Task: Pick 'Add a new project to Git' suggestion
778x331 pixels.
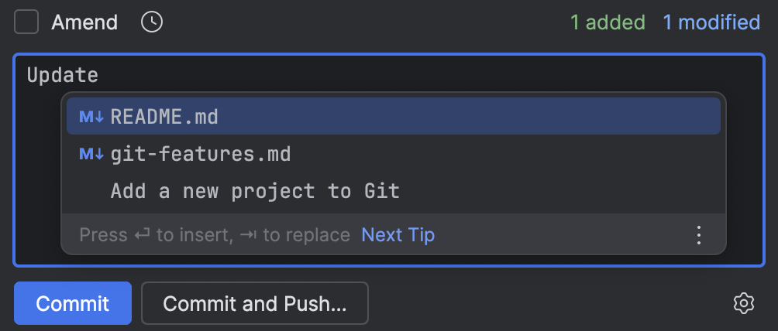Action: point(255,191)
